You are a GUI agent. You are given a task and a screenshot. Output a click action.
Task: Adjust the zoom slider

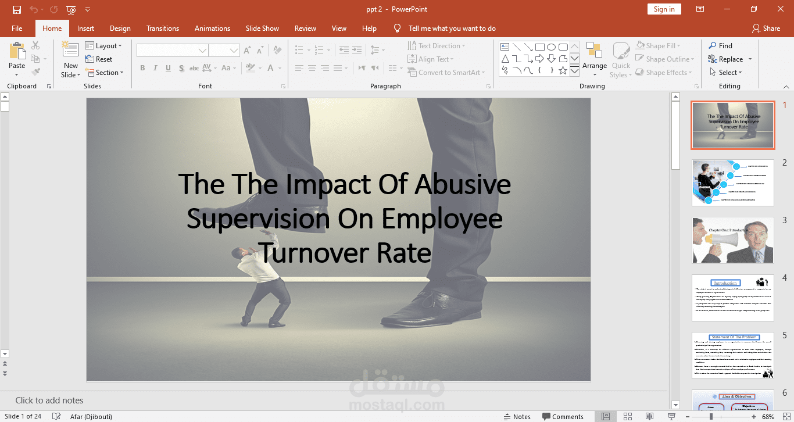710,417
